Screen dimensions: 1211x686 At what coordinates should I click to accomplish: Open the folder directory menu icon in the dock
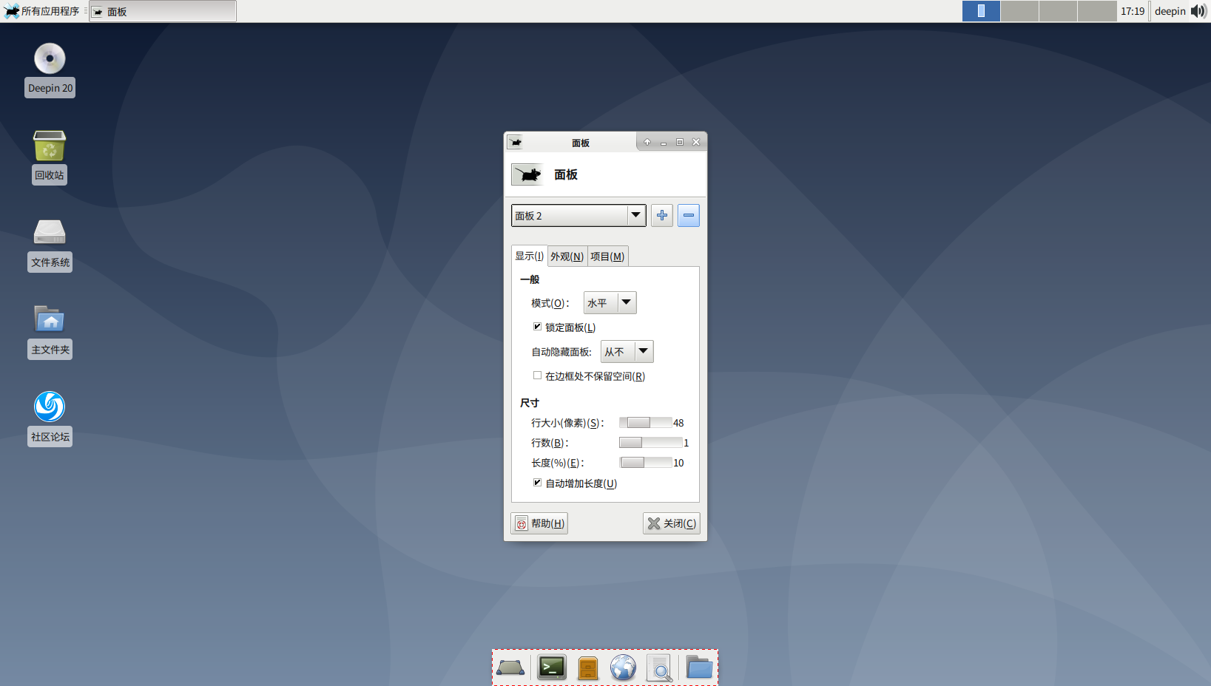click(x=699, y=668)
